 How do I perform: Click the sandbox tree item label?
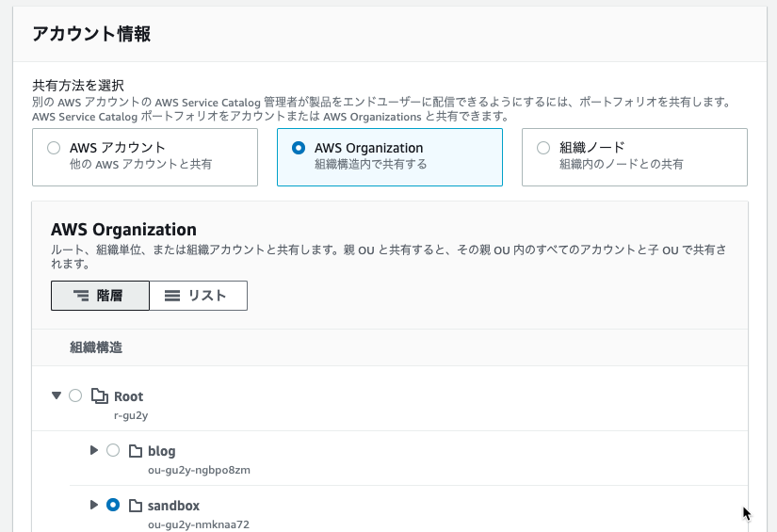click(x=173, y=506)
